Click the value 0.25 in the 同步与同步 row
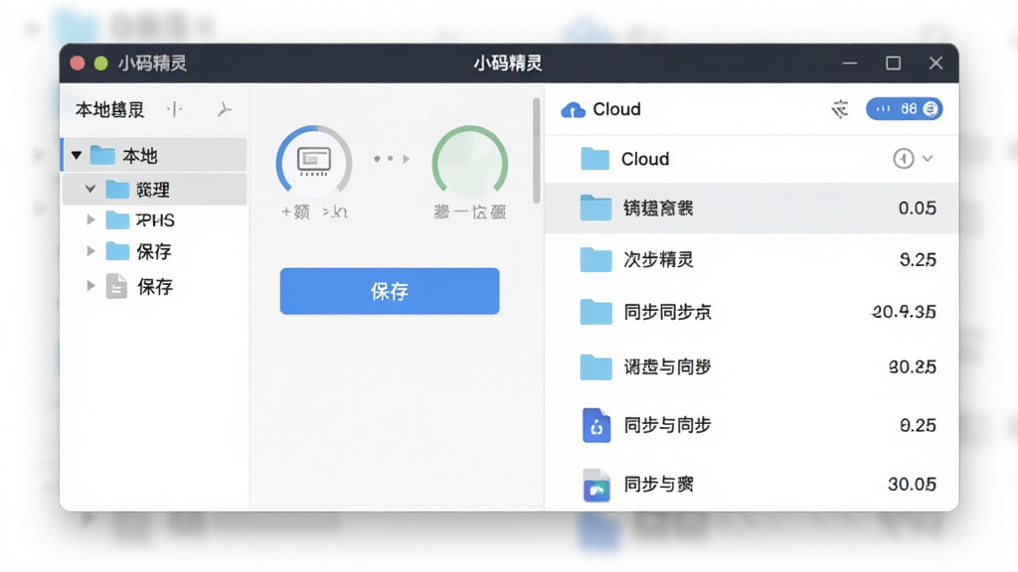Image resolution: width=1018 pixels, height=572 pixels. 918,425
